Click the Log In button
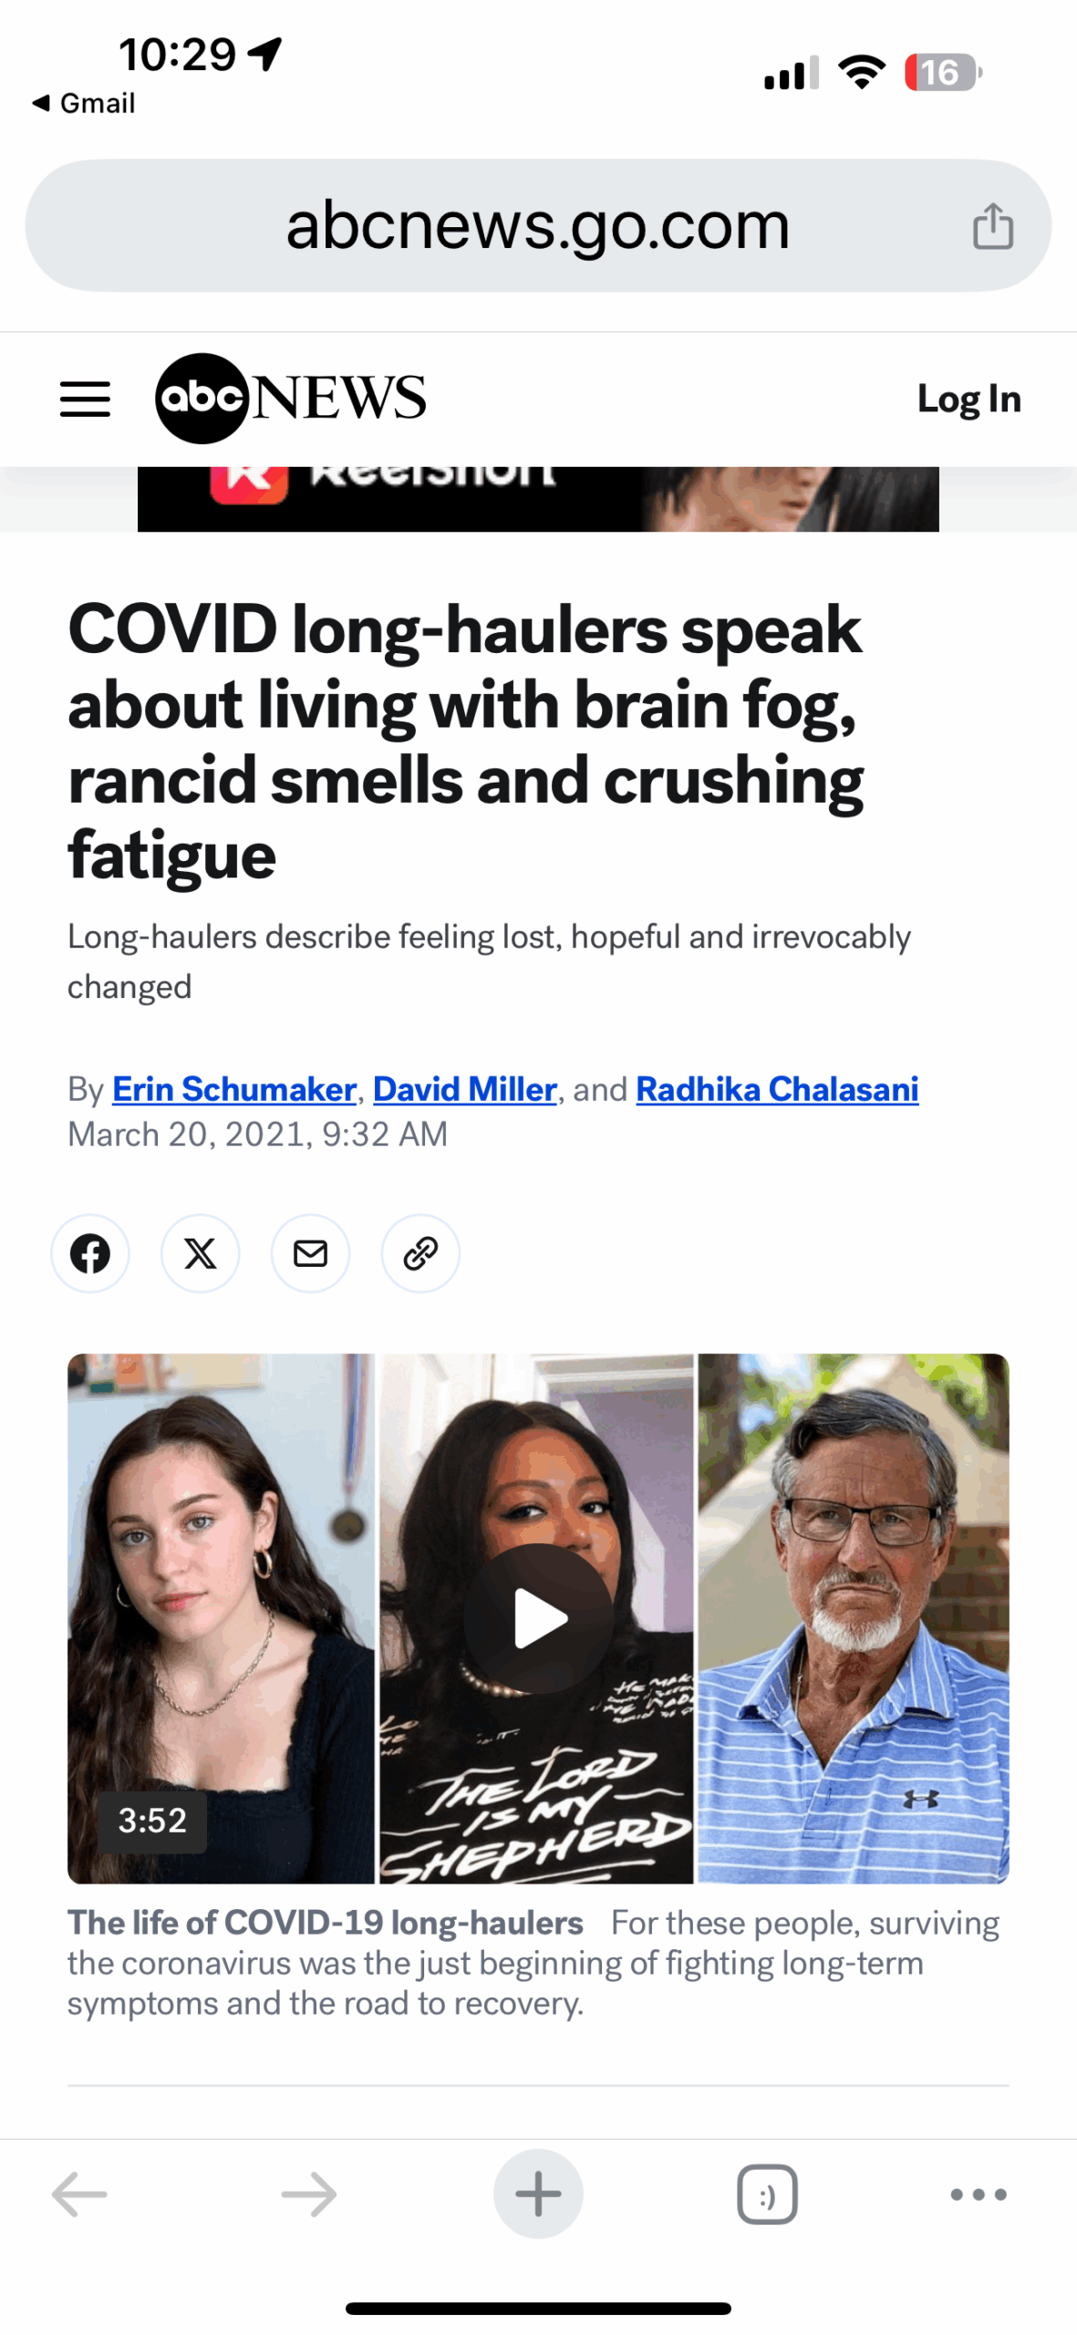 tap(968, 399)
